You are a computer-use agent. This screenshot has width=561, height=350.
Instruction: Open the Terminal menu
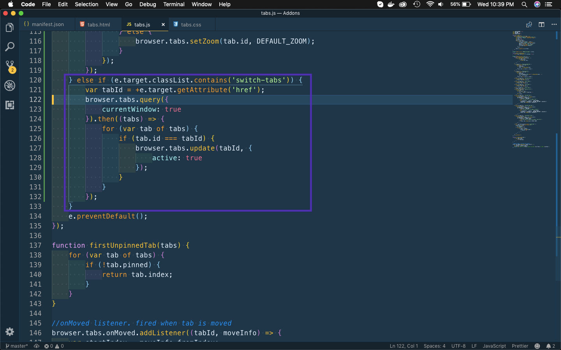tap(174, 4)
